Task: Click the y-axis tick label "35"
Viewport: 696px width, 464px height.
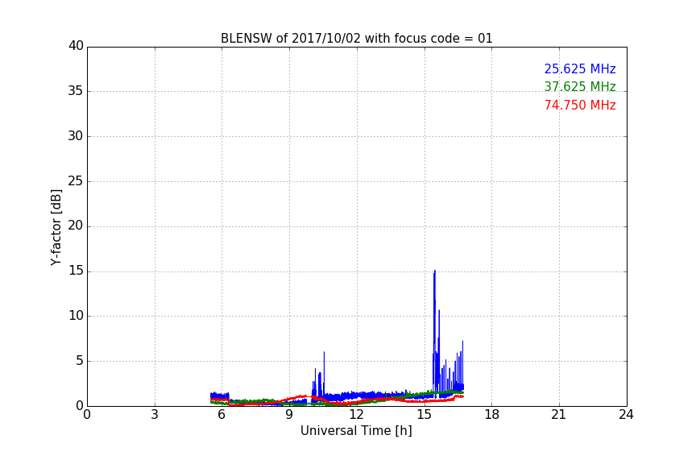Action: (x=76, y=91)
